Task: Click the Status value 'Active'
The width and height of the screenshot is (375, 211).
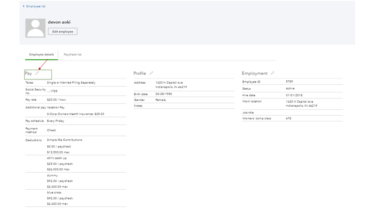Action: click(290, 89)
